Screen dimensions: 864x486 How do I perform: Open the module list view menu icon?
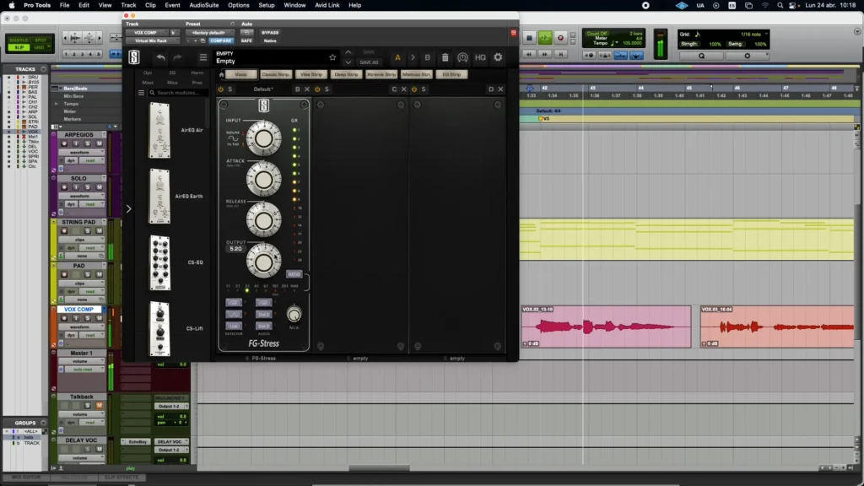(141, 93)
